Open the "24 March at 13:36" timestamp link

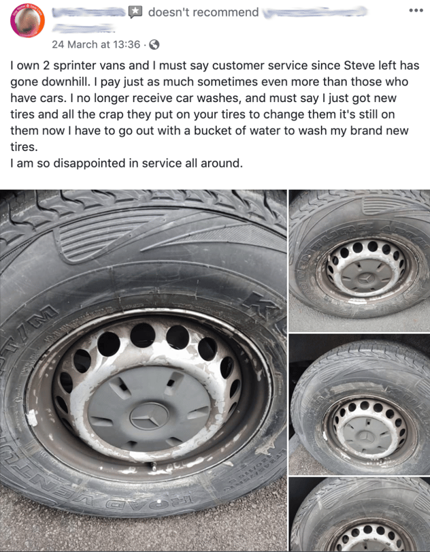(x=96, y=44)
